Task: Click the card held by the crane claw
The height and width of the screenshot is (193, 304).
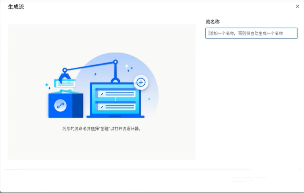Action: coord(65,83)
